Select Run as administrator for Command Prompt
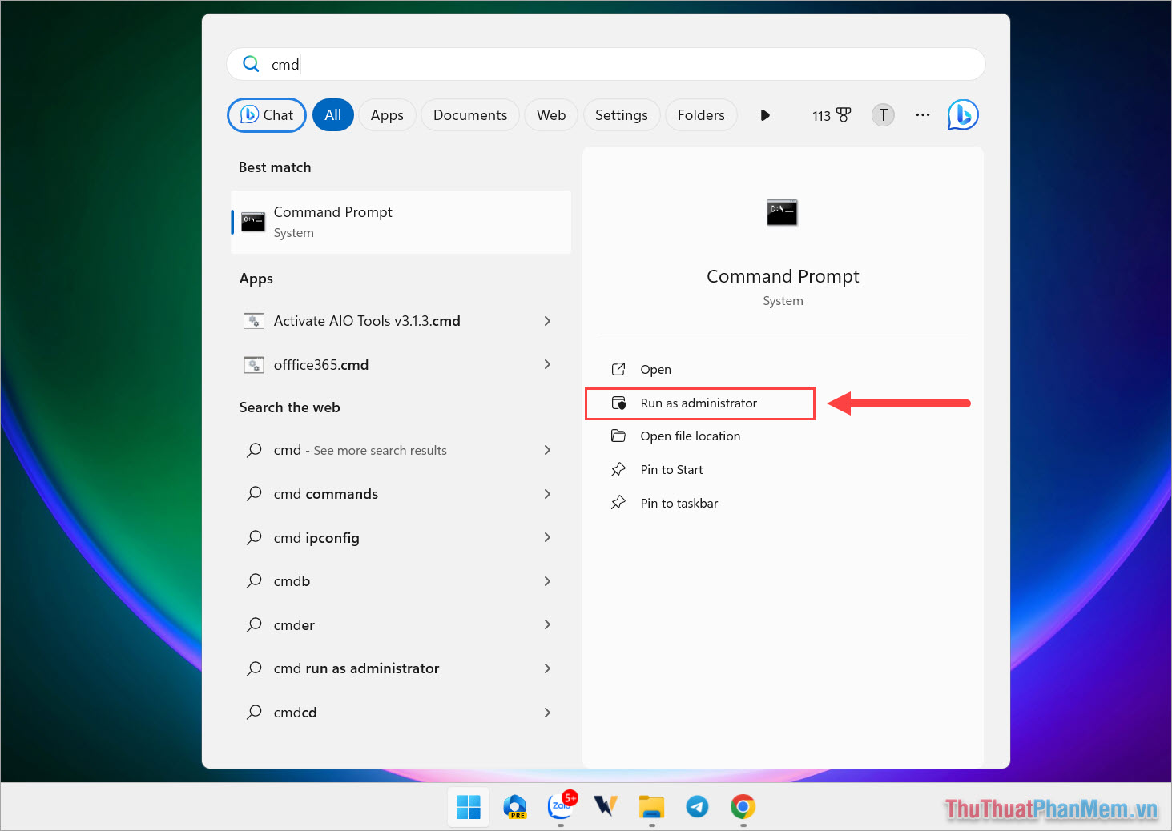The image size is (1172, 831). coord(699,403)
